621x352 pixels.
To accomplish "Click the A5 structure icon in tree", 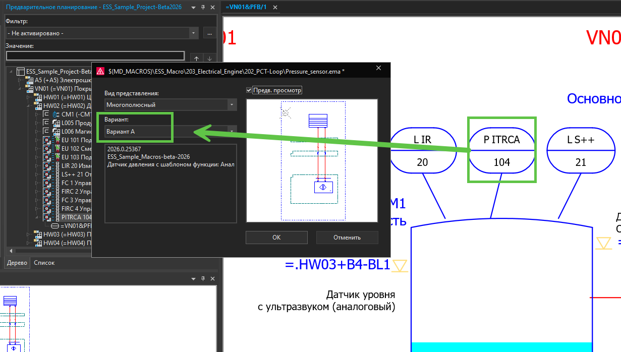I will [x=29, y=80].
